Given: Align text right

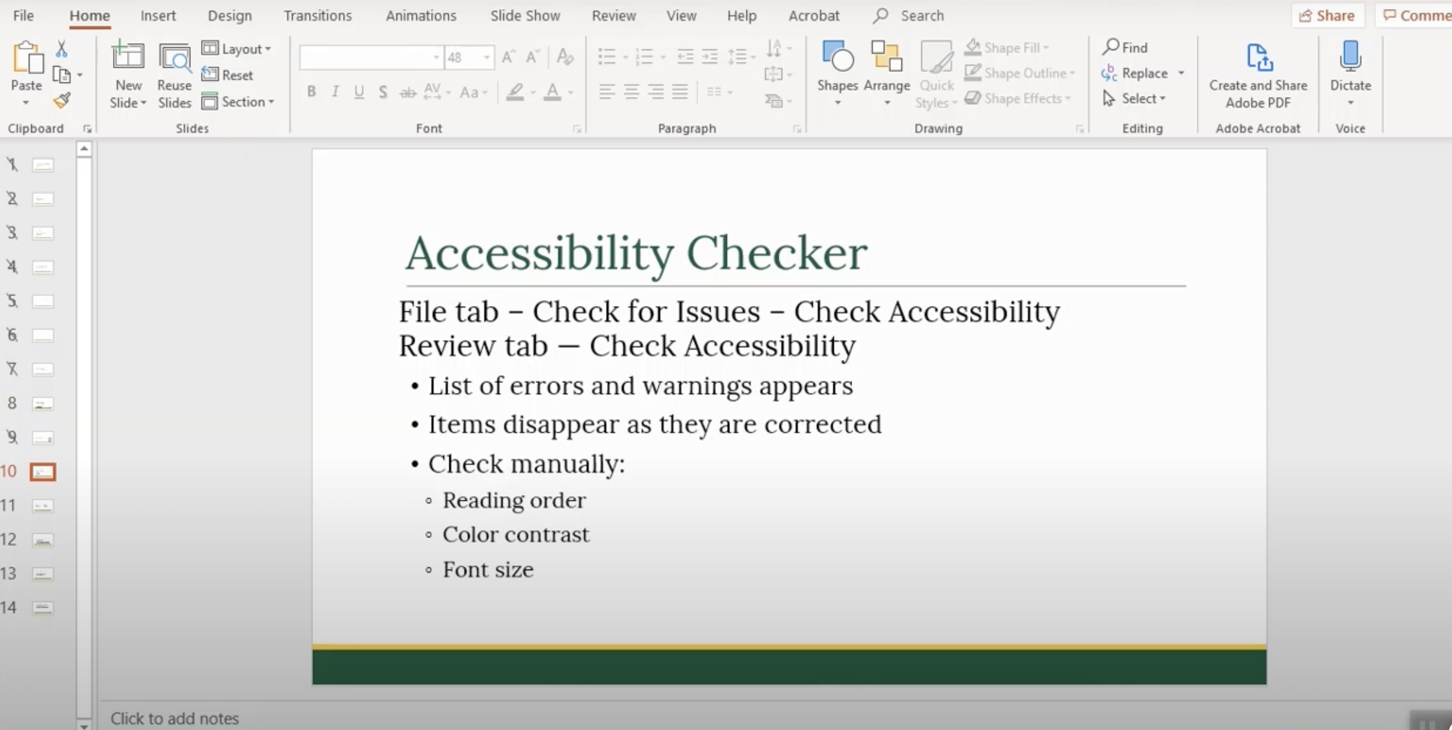Looking at the screenshot, I should 655,91.
